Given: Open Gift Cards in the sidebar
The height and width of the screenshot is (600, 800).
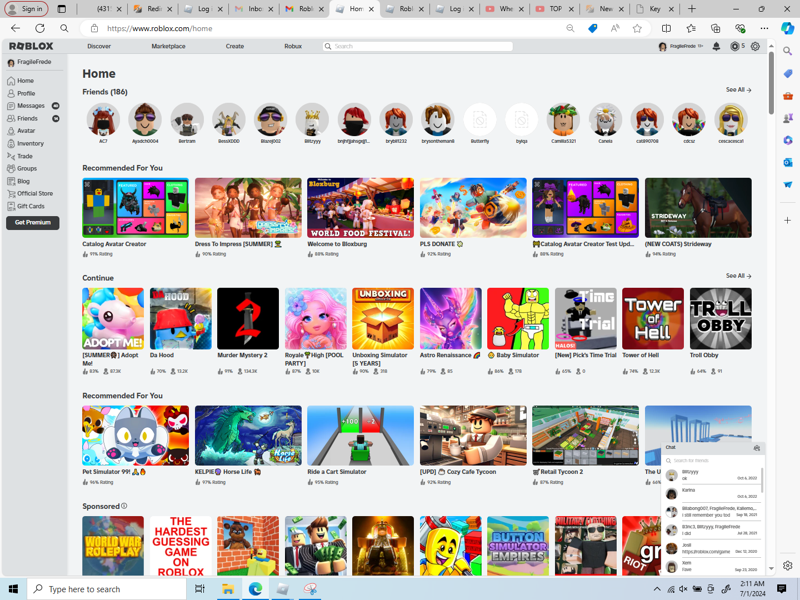Looking at the screenshot, I should pos(31,206).
